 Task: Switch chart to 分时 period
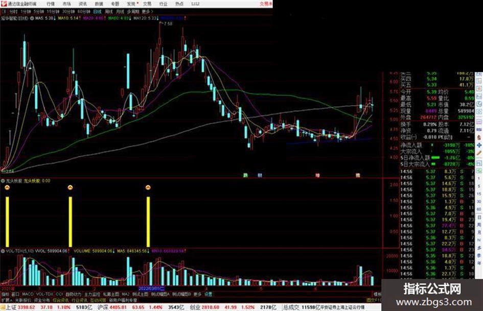[13, 12]
